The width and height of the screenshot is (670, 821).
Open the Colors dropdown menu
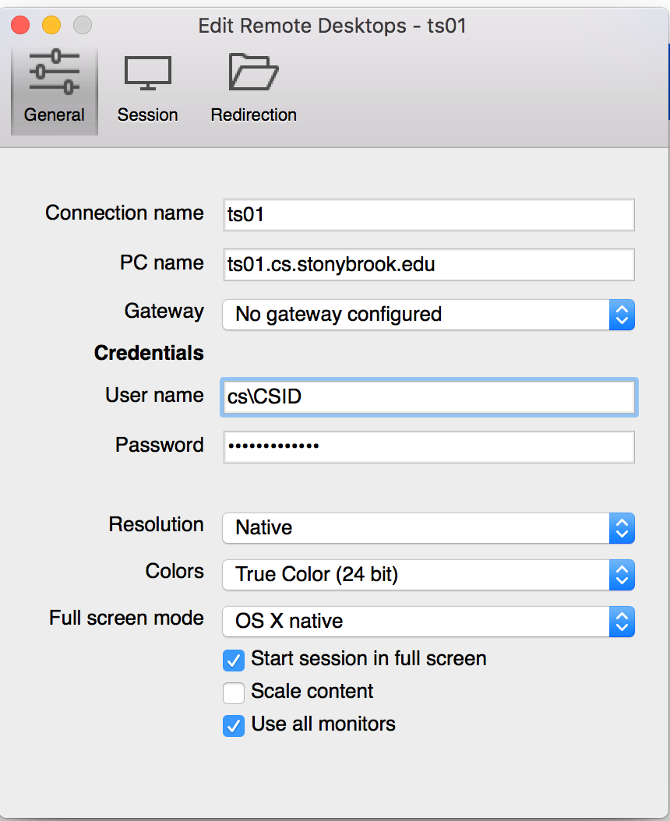(x=428, y=575)
